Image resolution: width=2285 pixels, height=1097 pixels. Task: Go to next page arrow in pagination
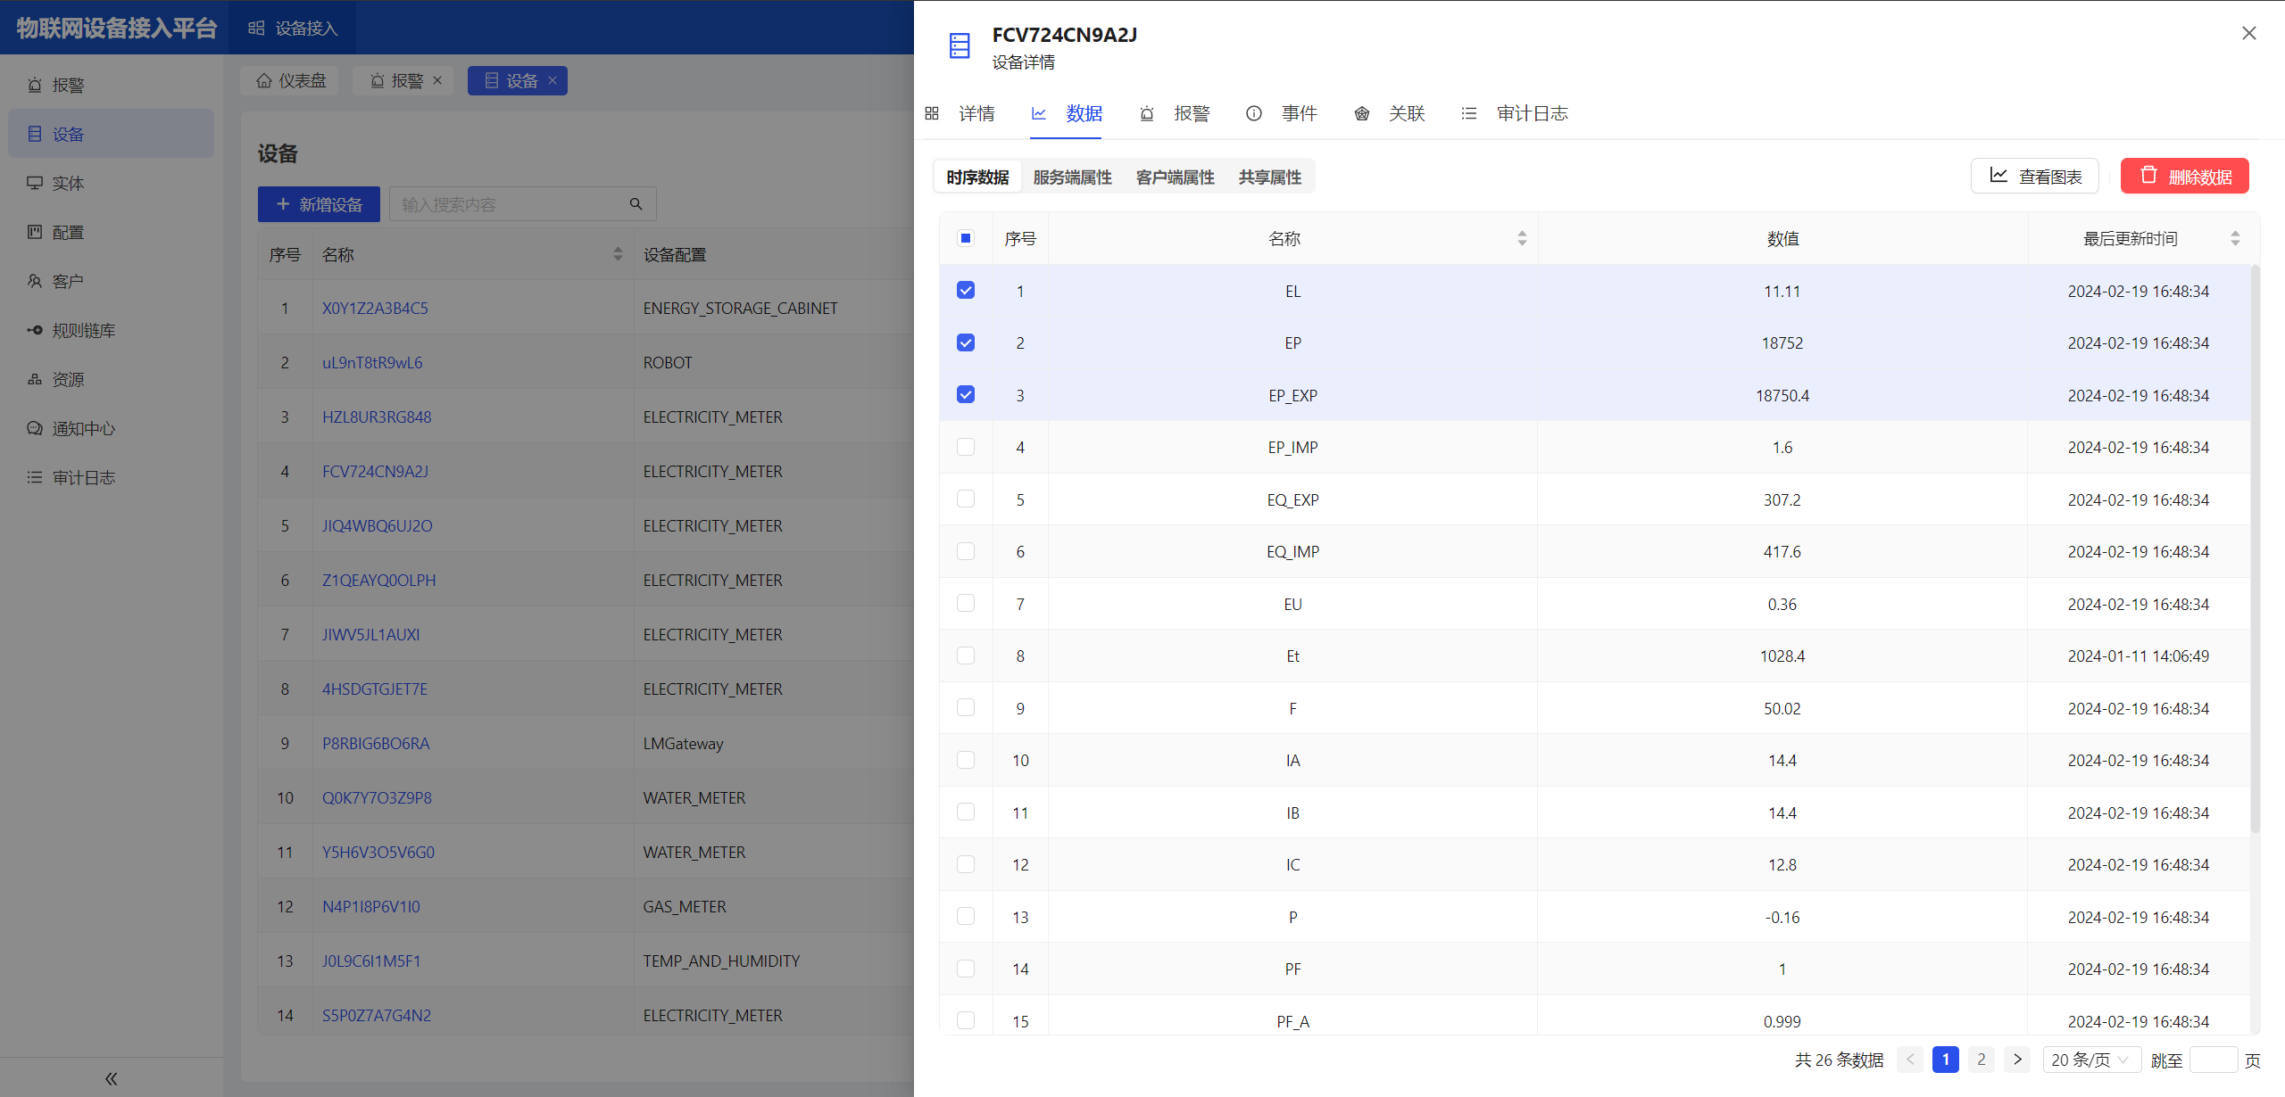[2016, 1060]
